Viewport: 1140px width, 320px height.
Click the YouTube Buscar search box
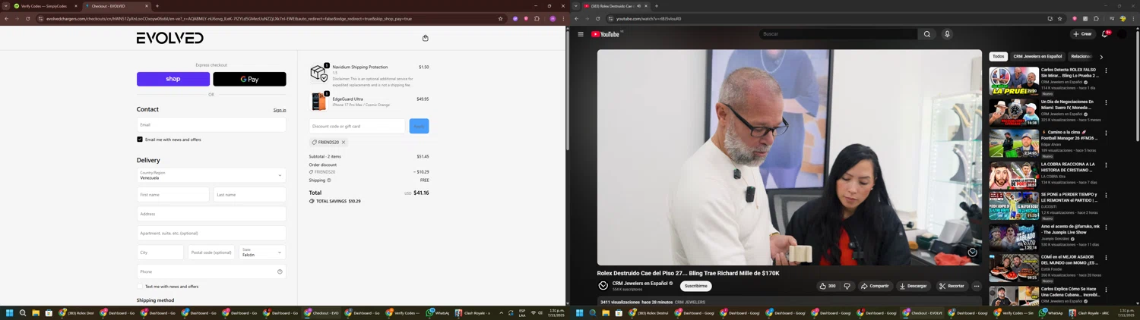click(838, 34)
